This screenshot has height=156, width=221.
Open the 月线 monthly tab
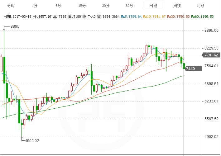[200, 6]
